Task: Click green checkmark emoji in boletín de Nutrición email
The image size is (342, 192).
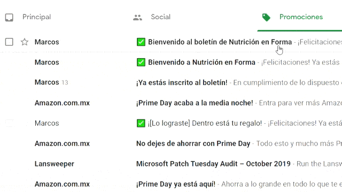Action: point(141,42)
